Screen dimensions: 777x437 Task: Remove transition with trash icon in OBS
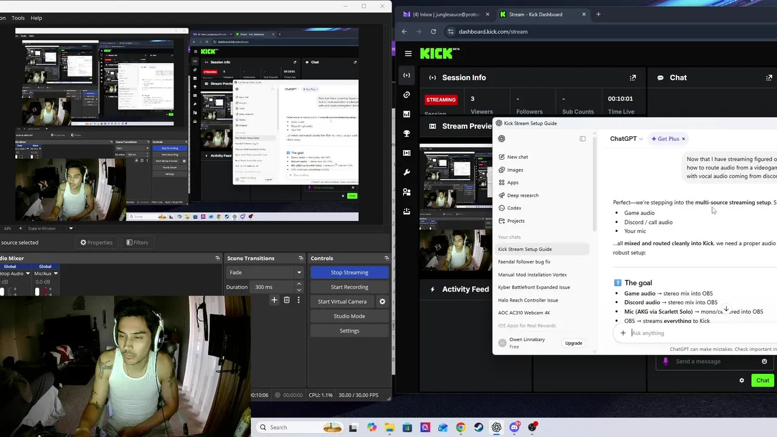(287, 300)
